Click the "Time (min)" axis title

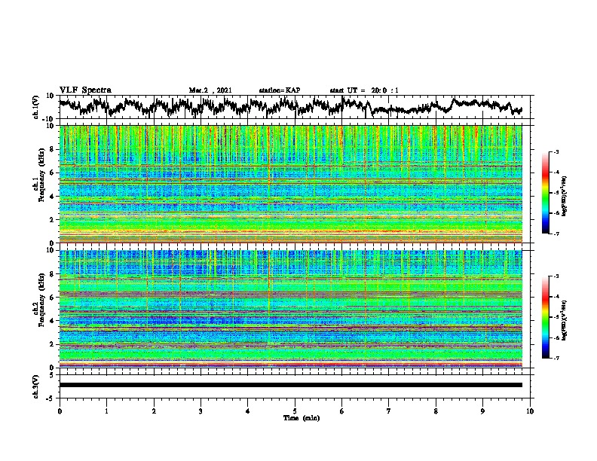pos(302,418)
